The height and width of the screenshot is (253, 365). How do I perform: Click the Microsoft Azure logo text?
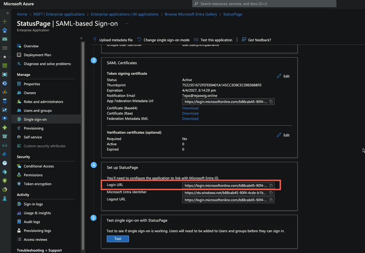[19, 4]
